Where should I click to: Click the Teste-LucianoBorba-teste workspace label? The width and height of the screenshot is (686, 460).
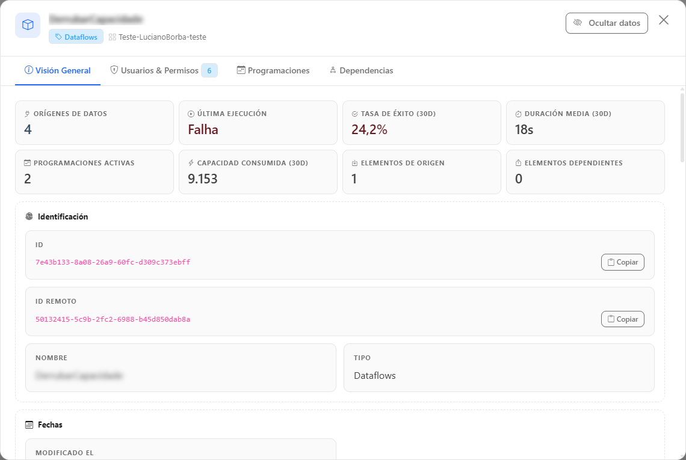(162, 37)
